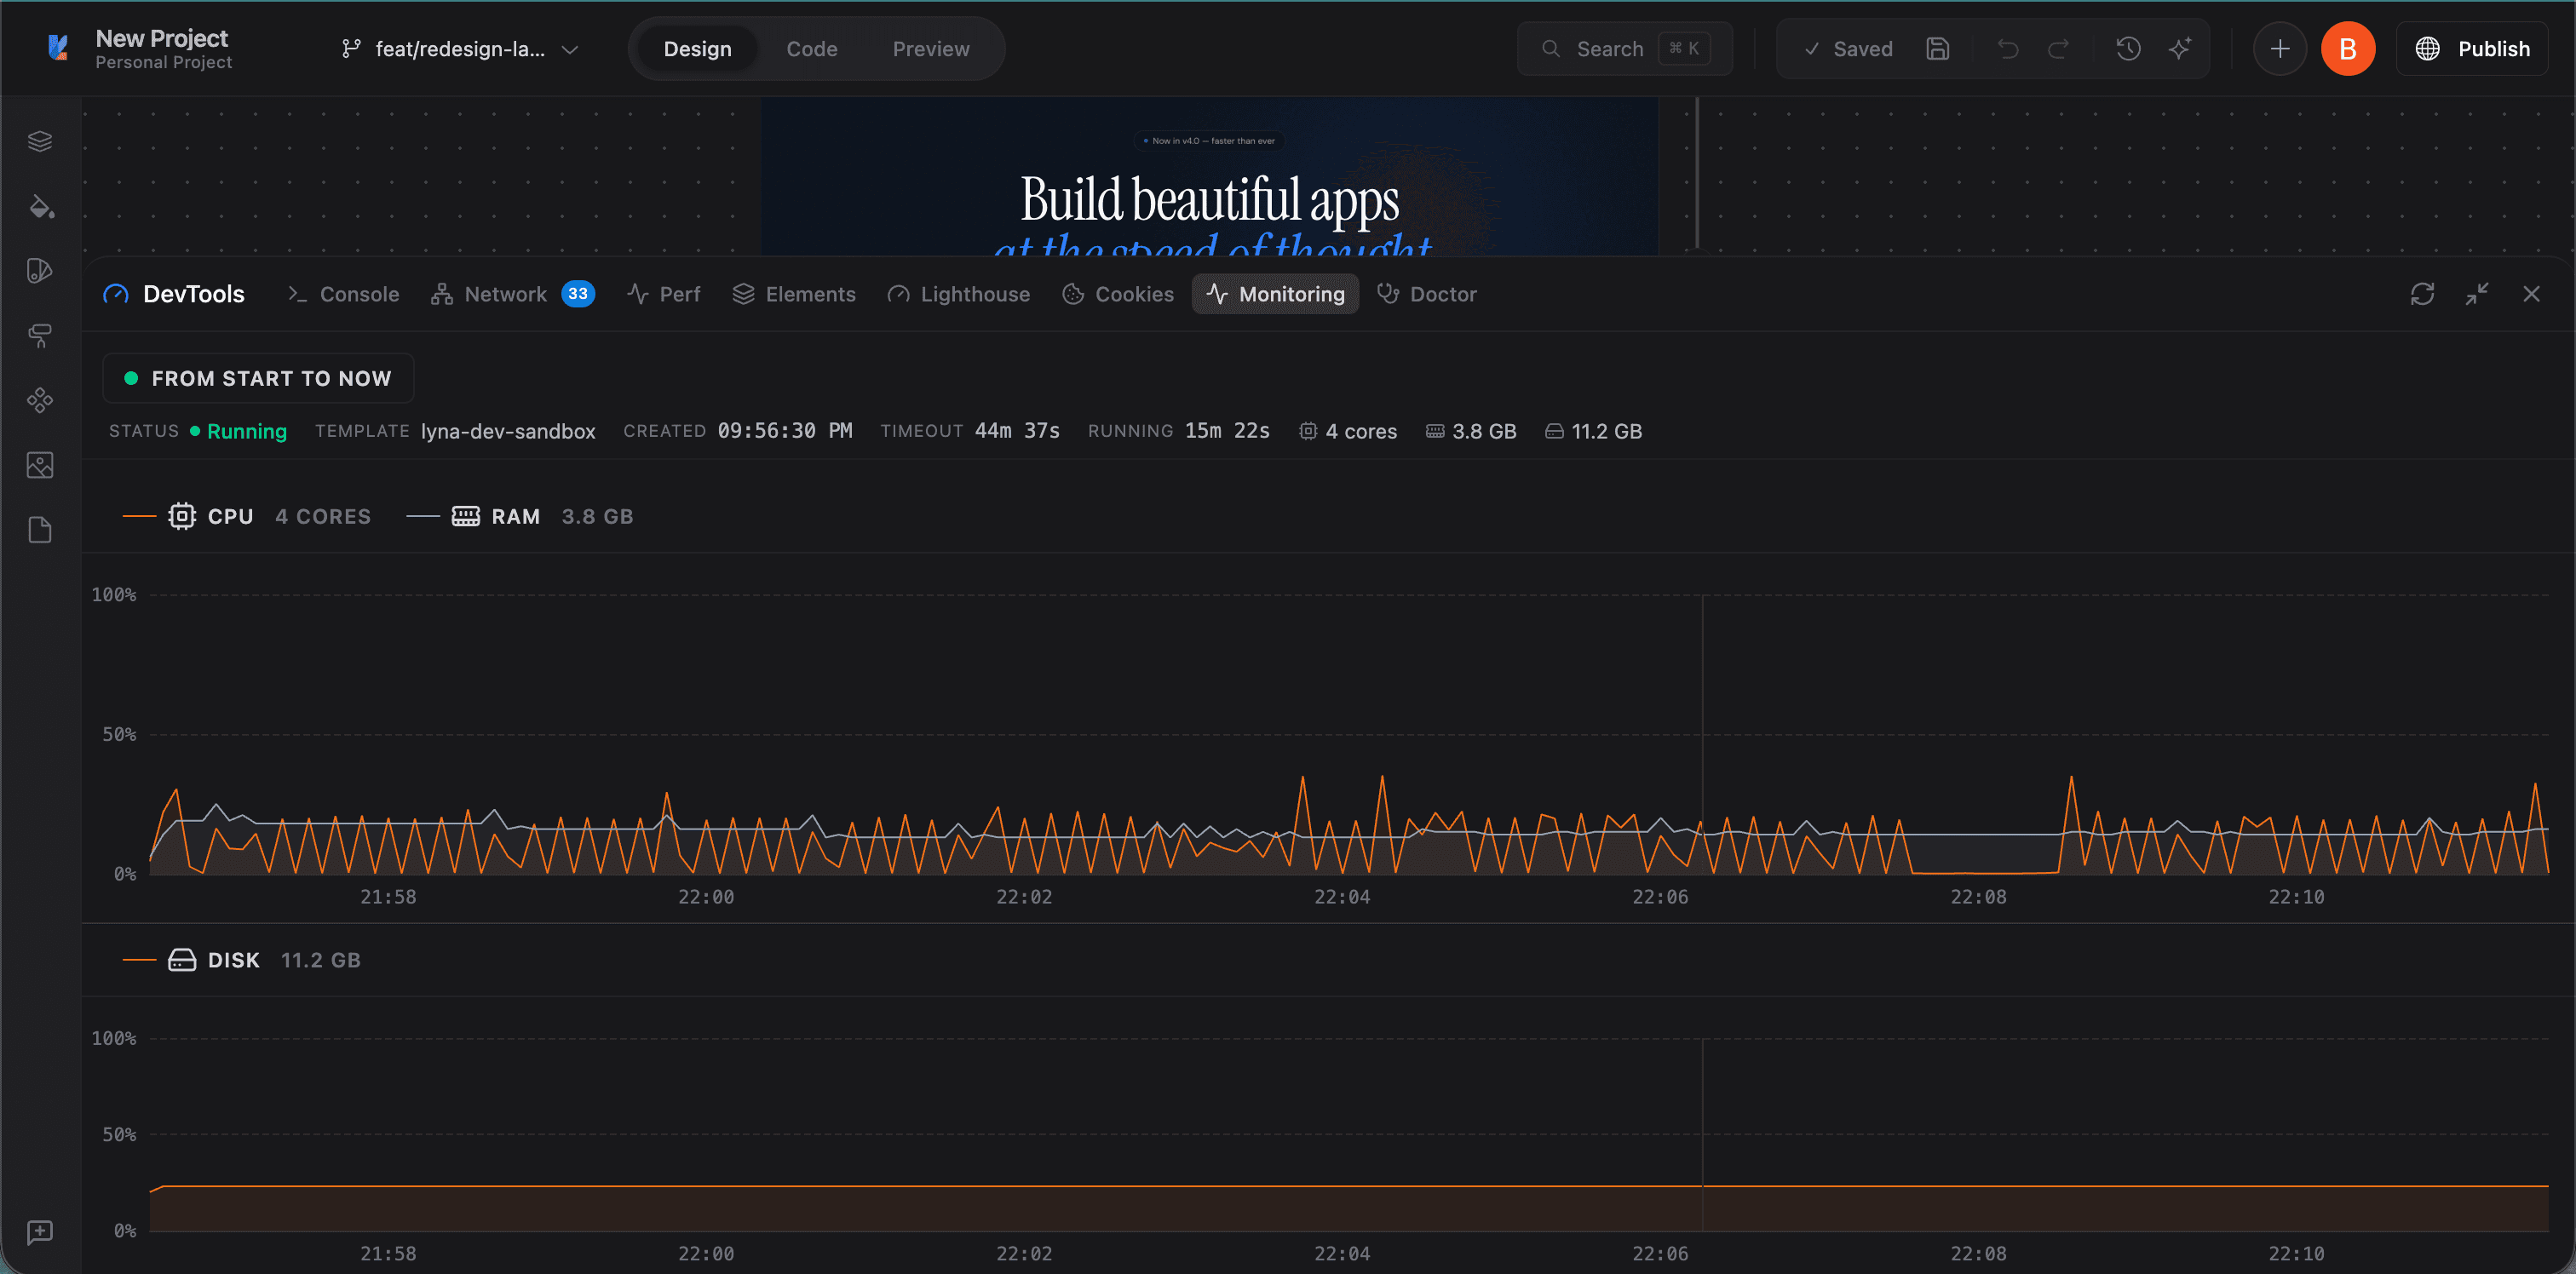Open the Layers panel in the left sidebar
2576x1274 pixels.
click(40, 140)
